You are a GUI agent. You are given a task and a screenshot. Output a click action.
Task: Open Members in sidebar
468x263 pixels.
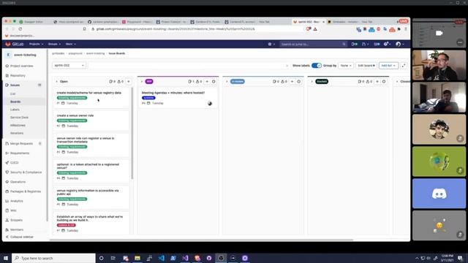(17, 229)
